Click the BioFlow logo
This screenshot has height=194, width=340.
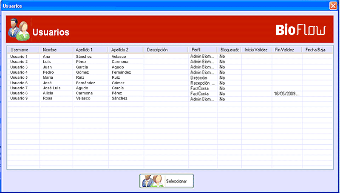tap(300, 30)
